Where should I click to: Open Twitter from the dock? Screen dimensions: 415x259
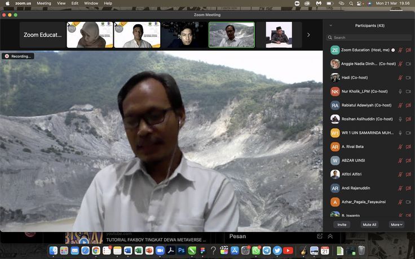(x=277, y=251)
